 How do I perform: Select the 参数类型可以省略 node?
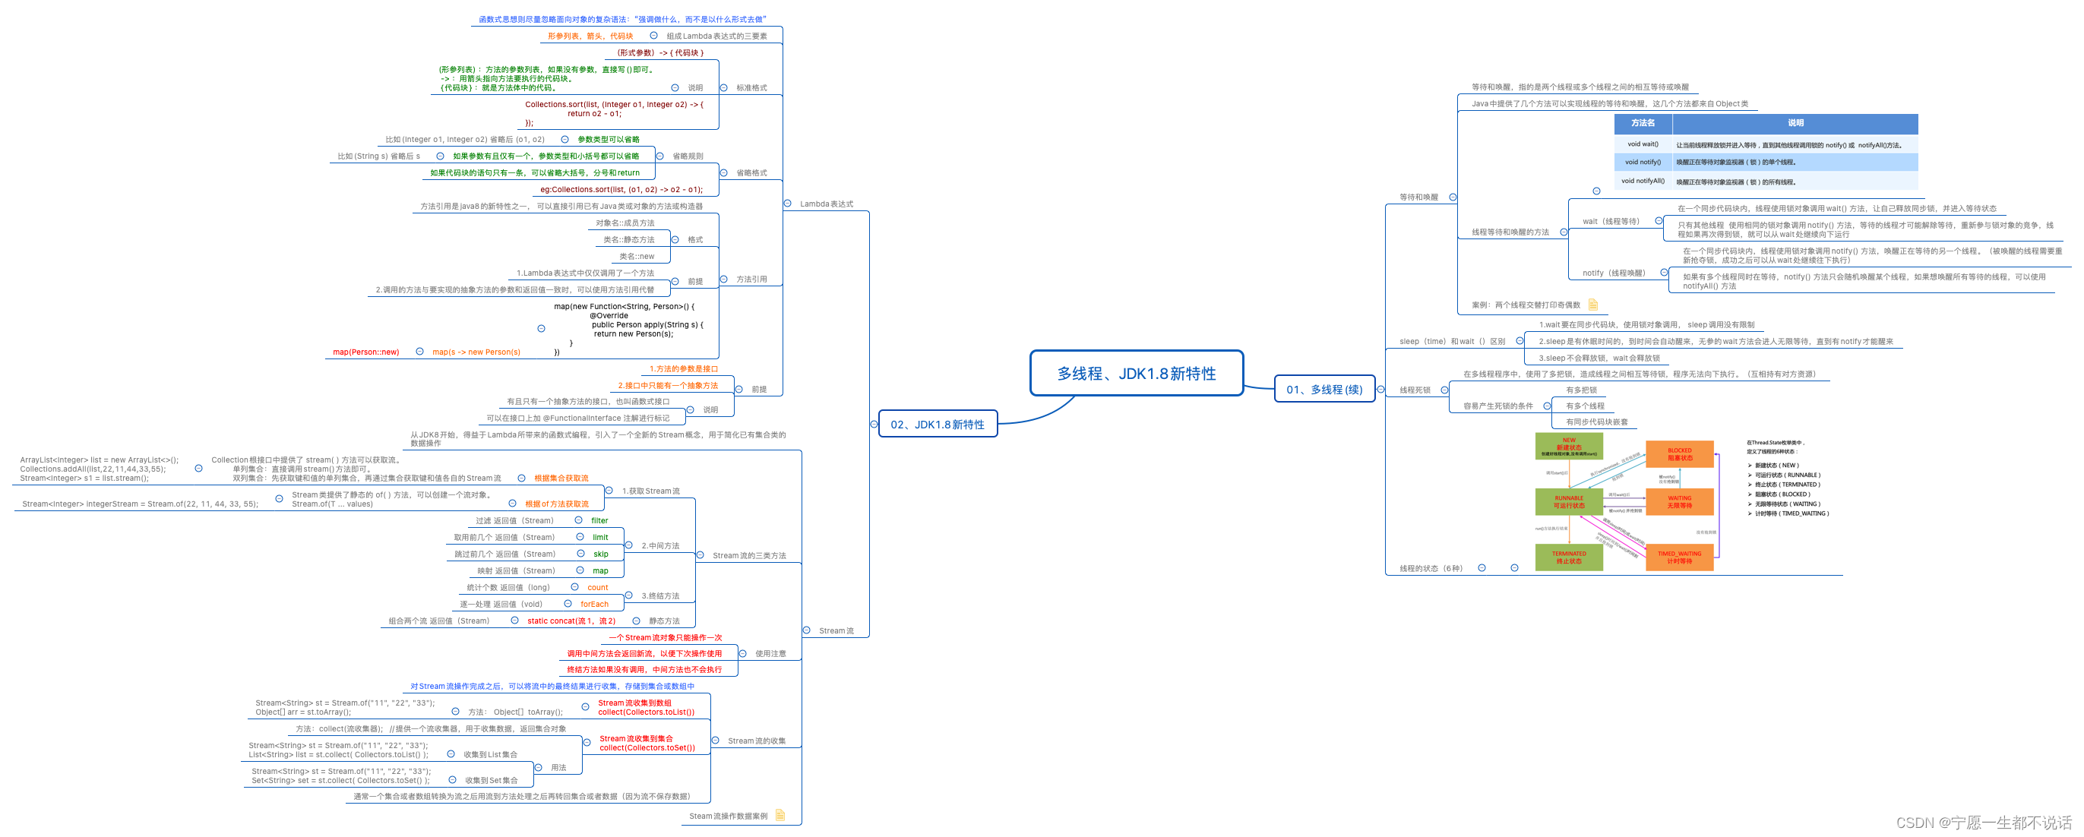point(608,139)
